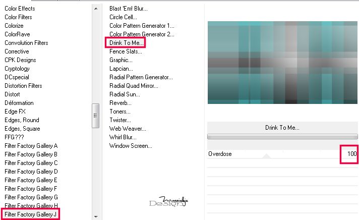Screen dimensions: 359x220
Task: Select the Lapcian filter
Action: coord(121,69)
